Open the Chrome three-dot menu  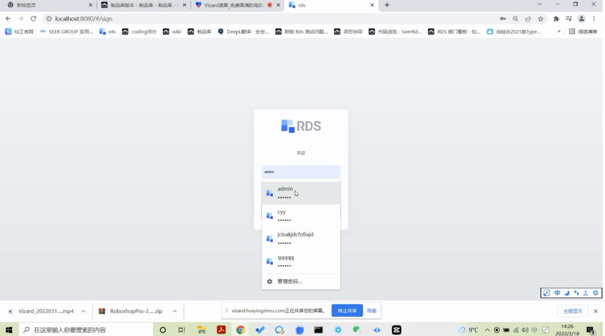(x=594, y=19)
